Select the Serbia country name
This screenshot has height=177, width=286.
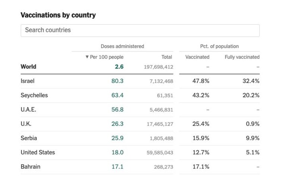tap(29, 138)
